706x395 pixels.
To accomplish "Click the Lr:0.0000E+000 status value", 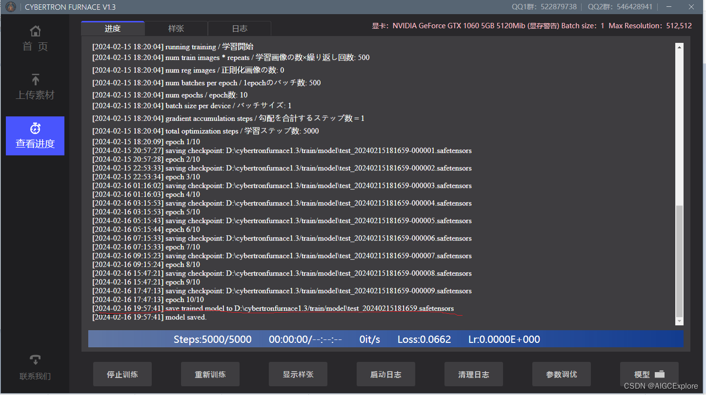I will tap(504, 339).
